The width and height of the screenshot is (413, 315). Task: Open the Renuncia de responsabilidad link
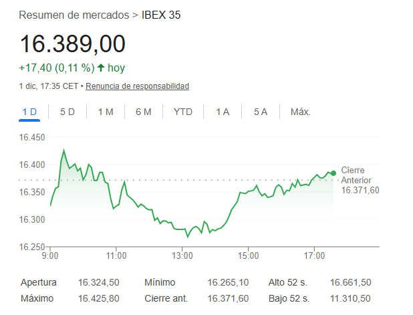click(x=137, y=86)
